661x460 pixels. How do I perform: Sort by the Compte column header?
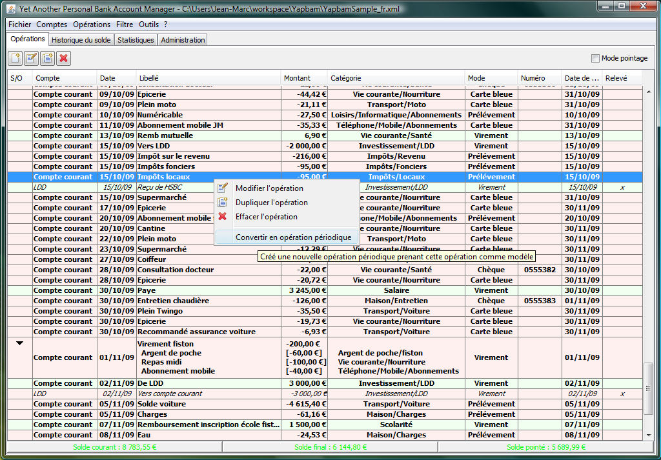coord(65,78)
